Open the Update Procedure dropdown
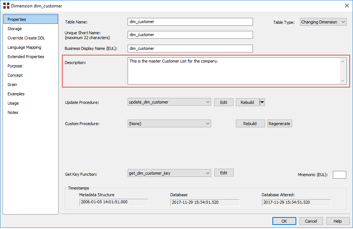This screenshot has width=353, height=229. click(169, 102)
